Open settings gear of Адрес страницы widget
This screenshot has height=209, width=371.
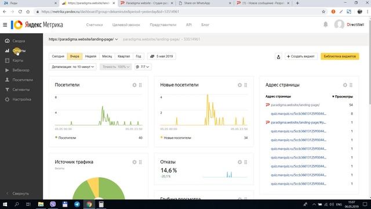[345, 85]
